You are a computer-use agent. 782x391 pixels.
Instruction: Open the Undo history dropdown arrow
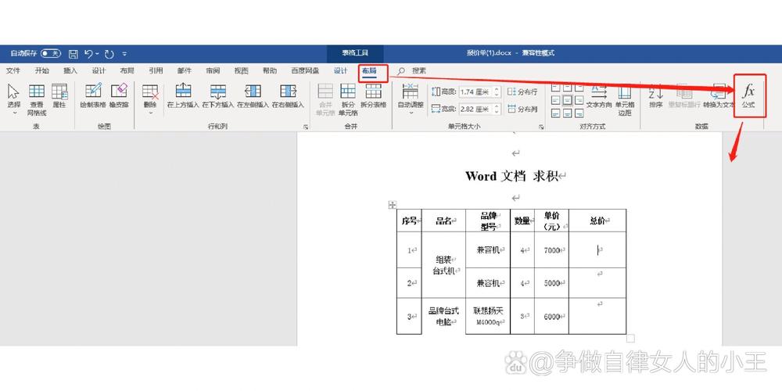coord(97,53)
